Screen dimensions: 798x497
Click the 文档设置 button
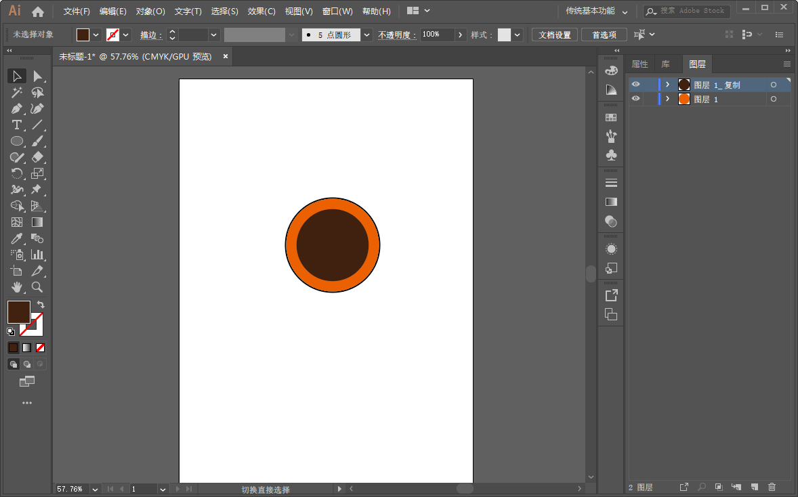(x=555, y=35)
